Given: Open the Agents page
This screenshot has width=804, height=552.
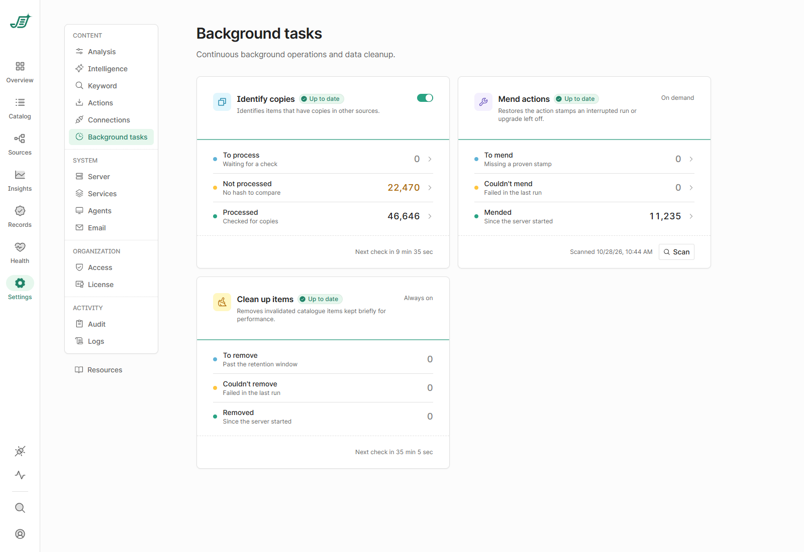Looking at the screenshot, I should point(111,211).
